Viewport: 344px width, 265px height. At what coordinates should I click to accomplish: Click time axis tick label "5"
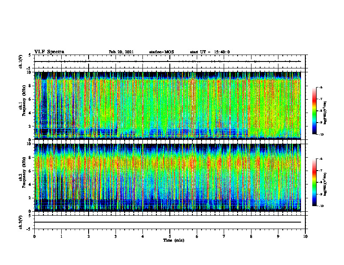click(170, 236)
